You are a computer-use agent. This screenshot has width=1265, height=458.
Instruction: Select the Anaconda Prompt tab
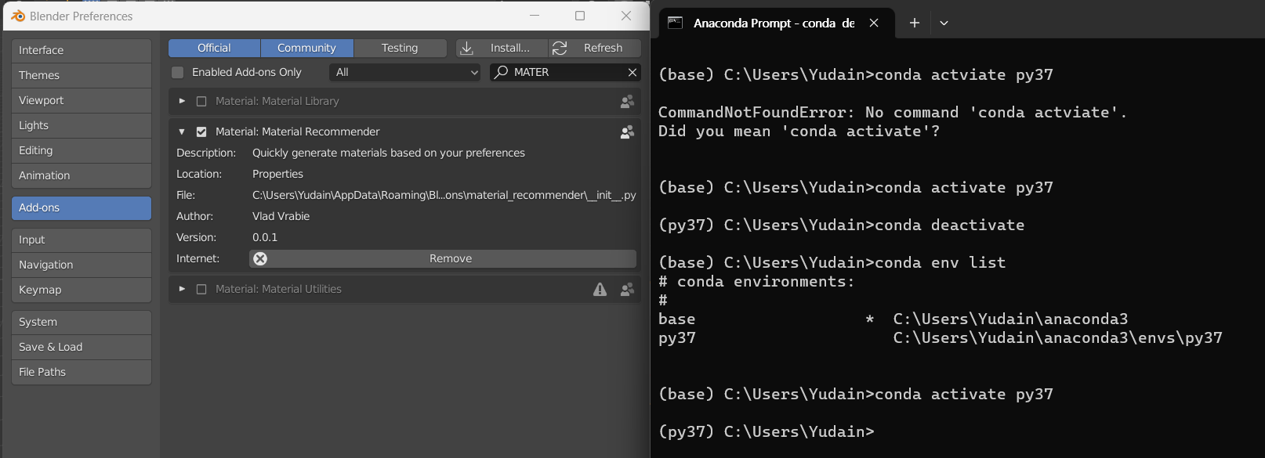click(776, 23)
